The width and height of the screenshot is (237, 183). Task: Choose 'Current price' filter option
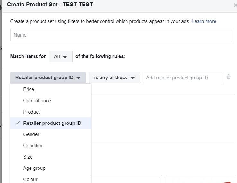[x=37, y=101]
